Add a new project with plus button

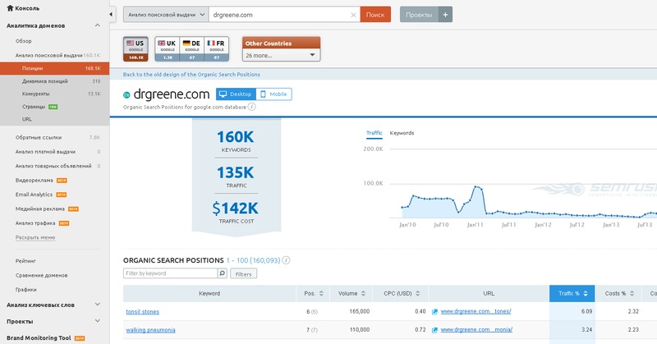click(x=445, y=15)
